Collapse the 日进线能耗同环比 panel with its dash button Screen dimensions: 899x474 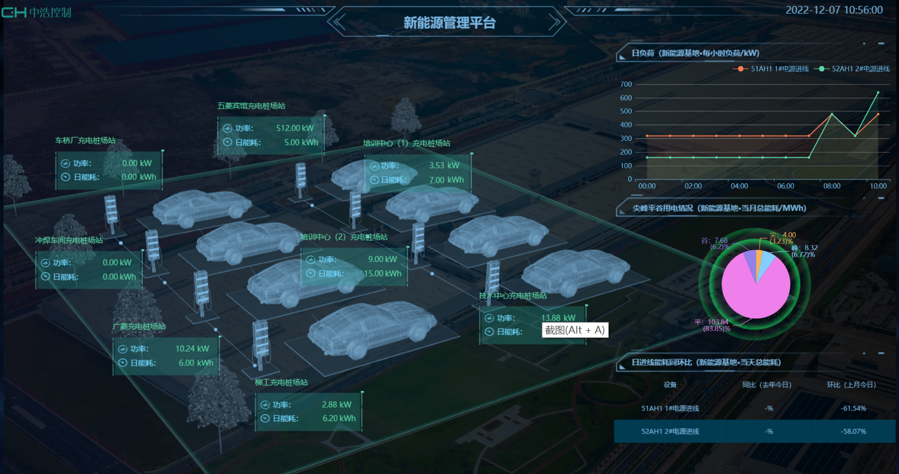point(881,353)
